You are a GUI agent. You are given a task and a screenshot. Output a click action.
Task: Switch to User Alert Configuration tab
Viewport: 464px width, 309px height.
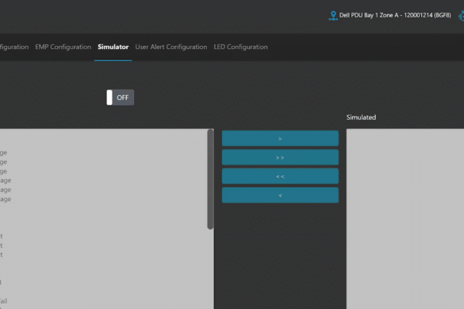(171, 47)
